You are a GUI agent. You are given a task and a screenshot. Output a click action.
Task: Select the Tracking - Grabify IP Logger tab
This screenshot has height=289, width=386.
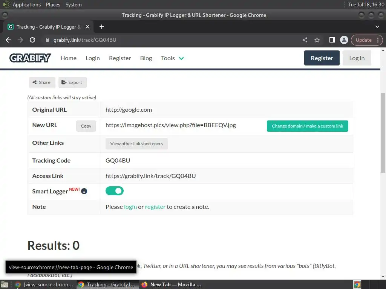[x=48, y=27]
